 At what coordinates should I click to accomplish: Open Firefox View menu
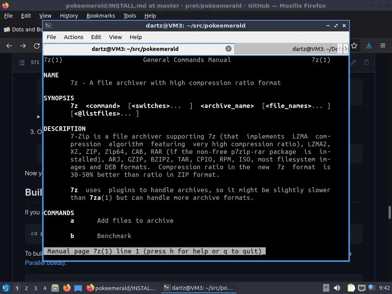point(45,16)
